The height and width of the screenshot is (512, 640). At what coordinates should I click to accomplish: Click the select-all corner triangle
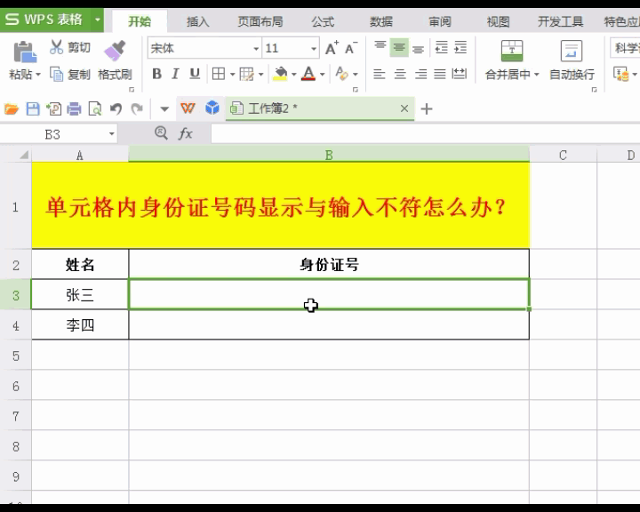[x=24, y=155]
